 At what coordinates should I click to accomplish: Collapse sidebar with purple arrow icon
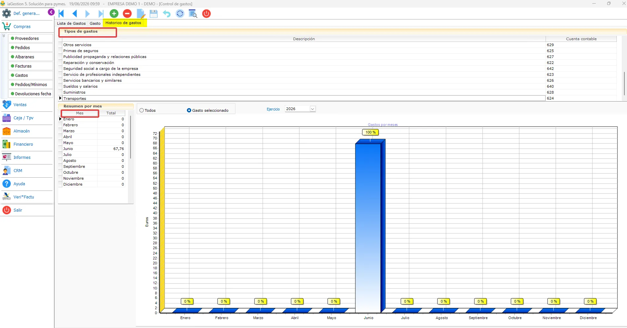(x=51, y=12)
